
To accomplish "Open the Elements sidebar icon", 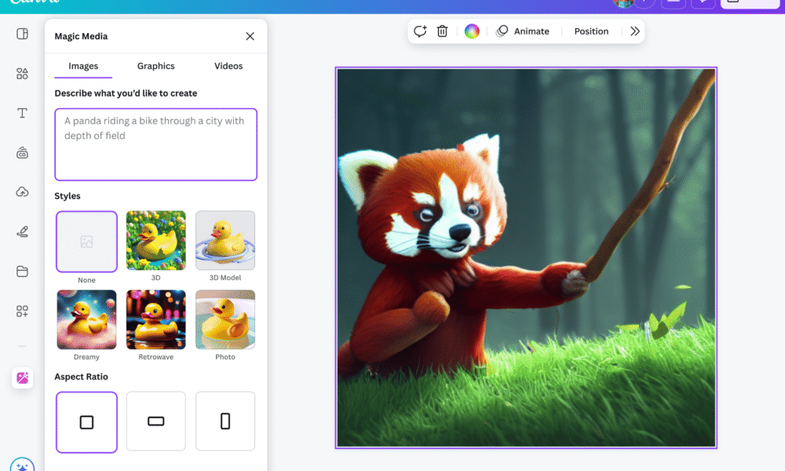I will [x=22, y=74].
